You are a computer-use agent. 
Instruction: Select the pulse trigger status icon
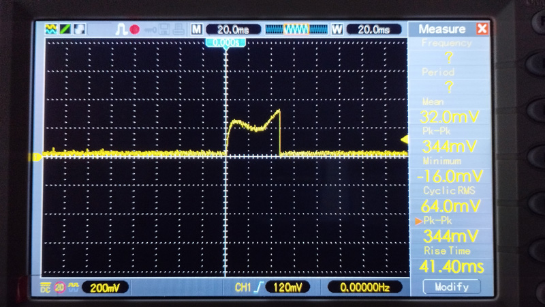pos(121,29)
